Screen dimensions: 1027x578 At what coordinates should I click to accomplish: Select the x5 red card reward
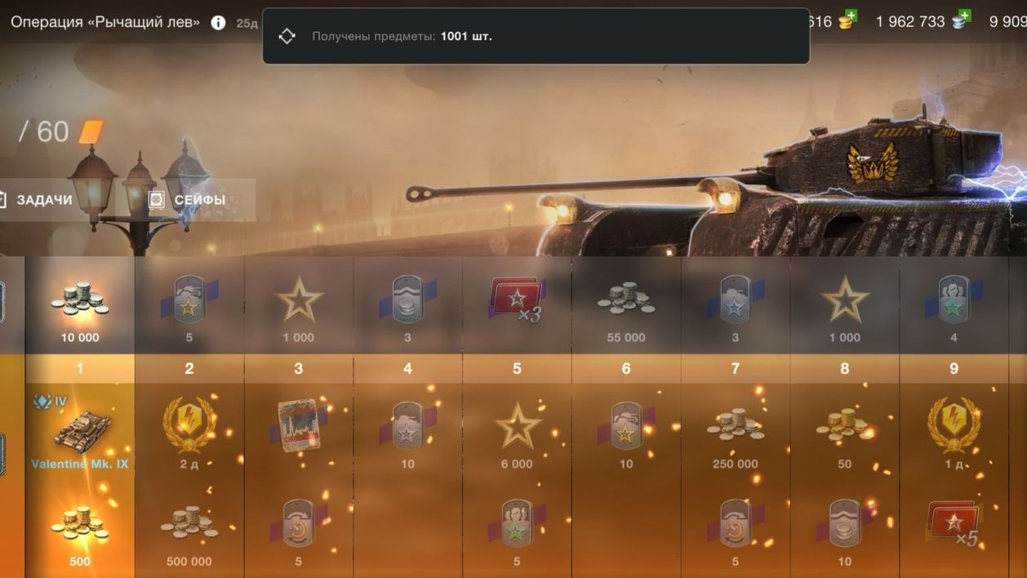pos(954,530)
